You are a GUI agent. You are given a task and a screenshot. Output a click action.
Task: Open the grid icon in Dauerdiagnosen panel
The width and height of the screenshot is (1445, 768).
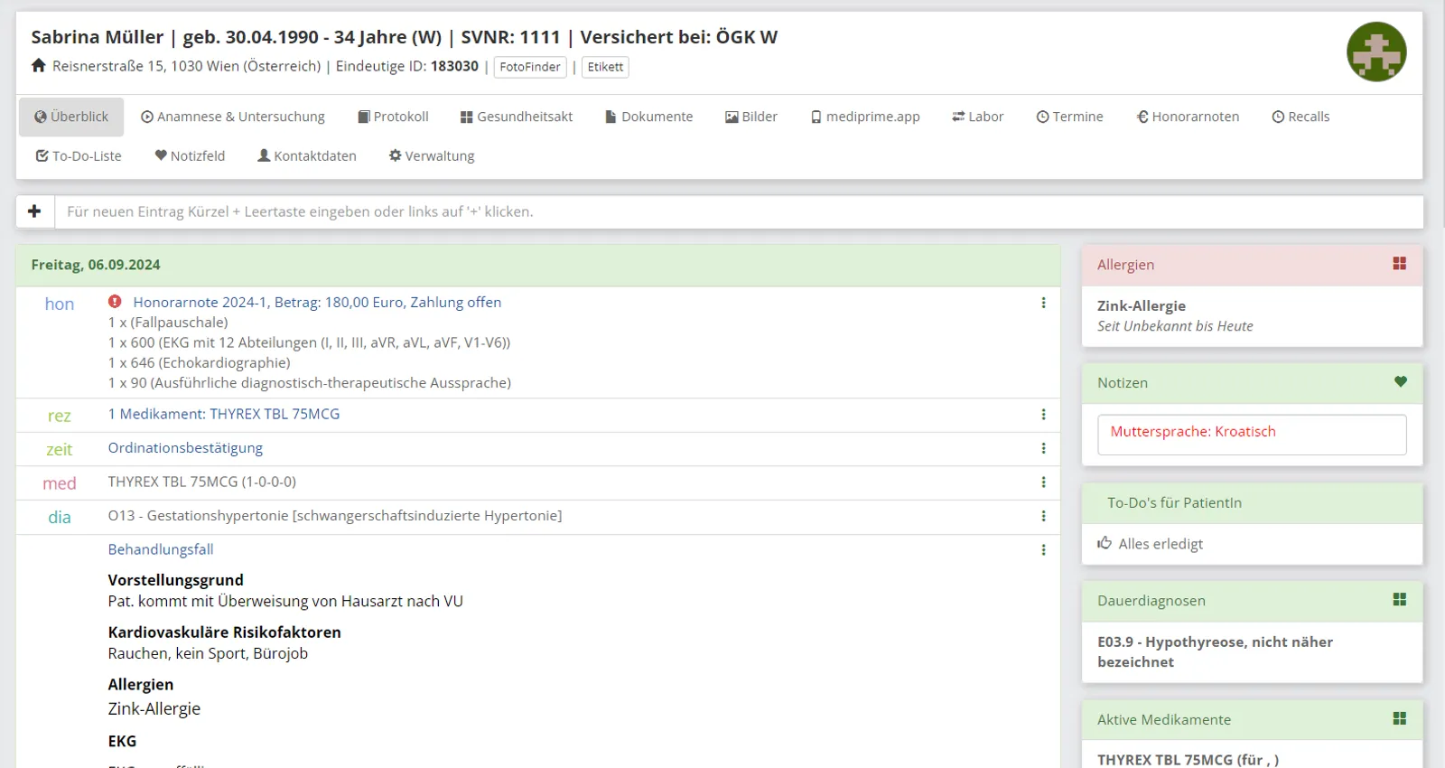pos(1400,599)
